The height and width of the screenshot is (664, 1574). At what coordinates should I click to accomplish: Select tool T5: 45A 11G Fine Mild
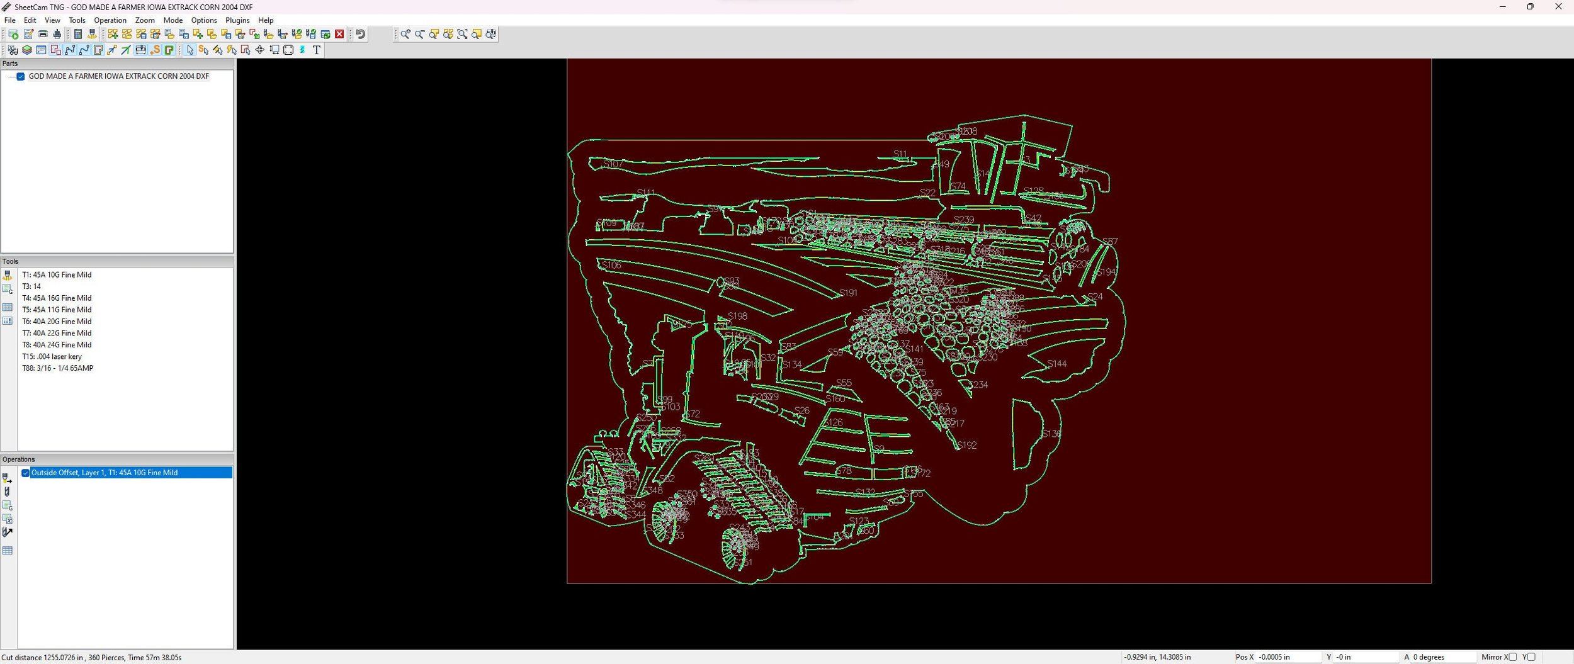click(x=57, y=310)
